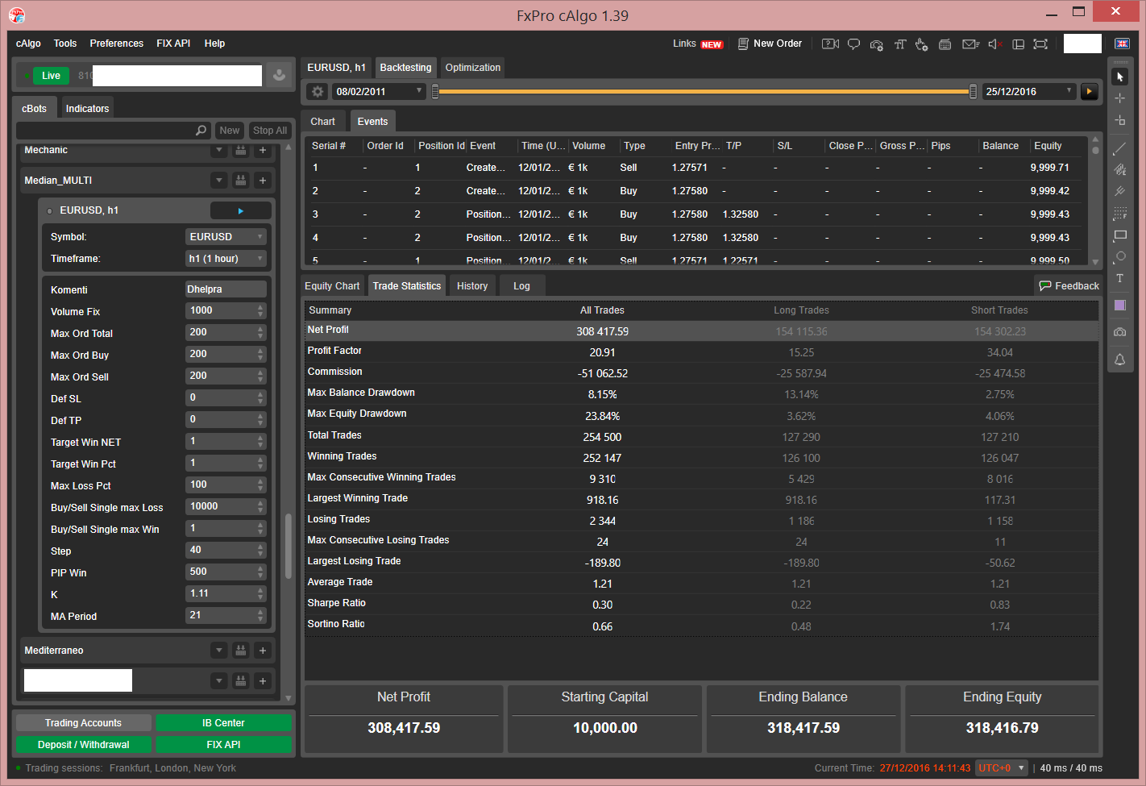Select the Andrews pitchfork tool
Screen dimensions: 1146x786
coord(1119,192)
